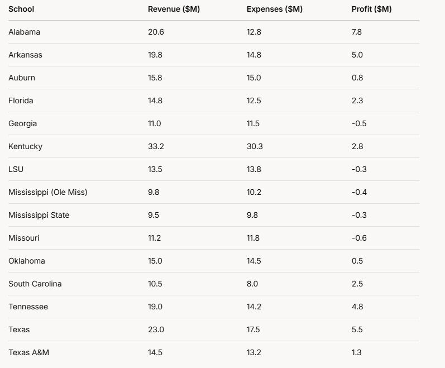
Task: Click the Profit ($M) column header
Action: [x=371, y=9]
